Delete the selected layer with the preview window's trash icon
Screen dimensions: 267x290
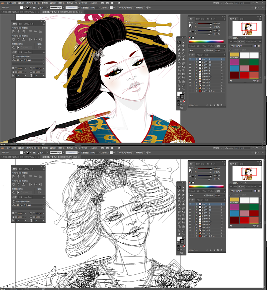point(221,105)
